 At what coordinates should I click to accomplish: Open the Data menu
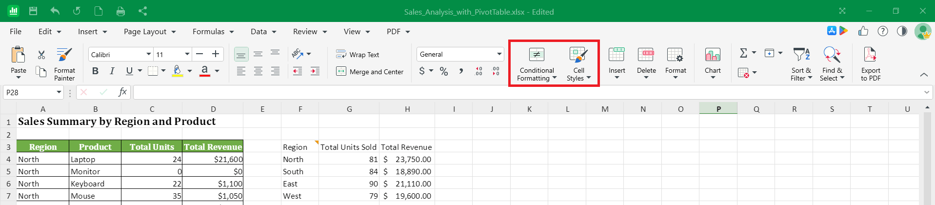click(x=263, y=31)
